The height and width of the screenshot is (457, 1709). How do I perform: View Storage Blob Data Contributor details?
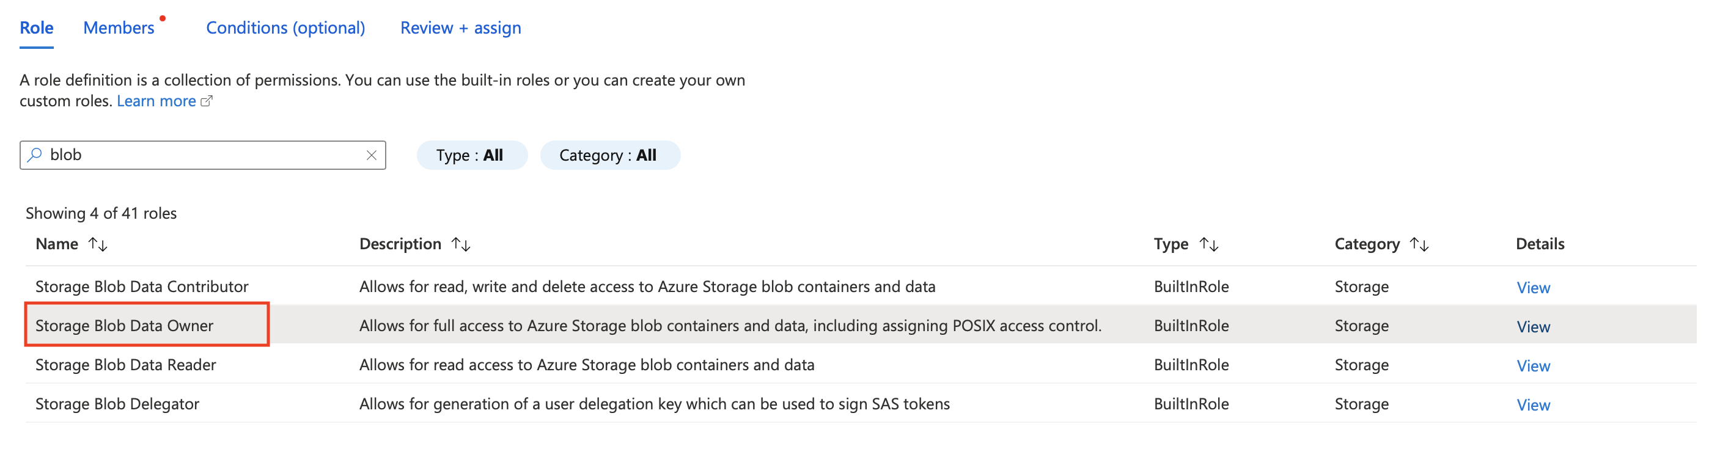(x=1532, y=288)
